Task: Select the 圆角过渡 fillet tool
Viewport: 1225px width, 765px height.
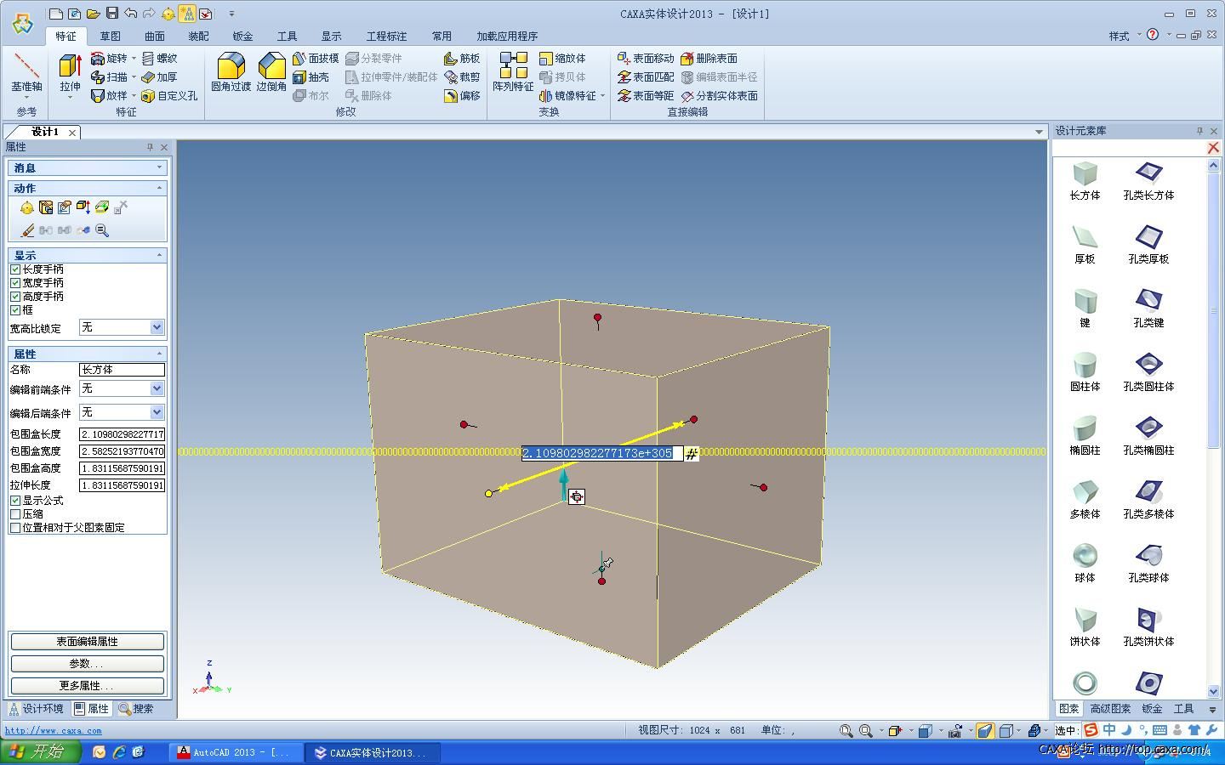Action: coord(231,72)
